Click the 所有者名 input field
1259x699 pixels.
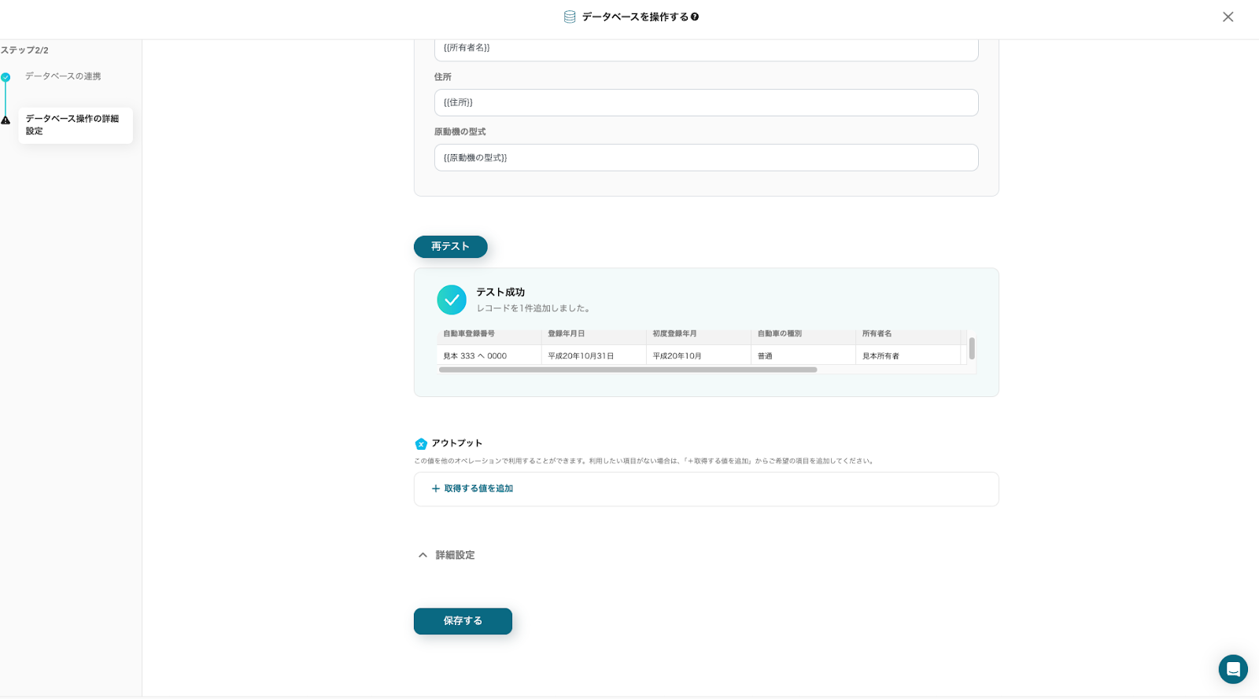(x=706, y=48)
